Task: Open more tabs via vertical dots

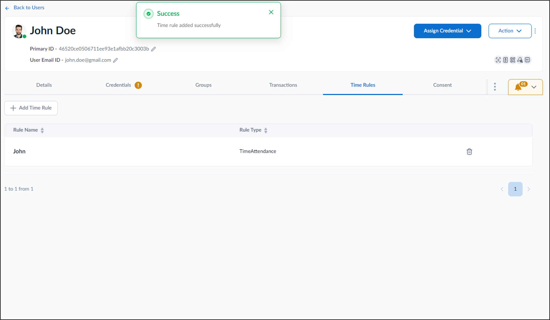Action: (x=495, y=87)
